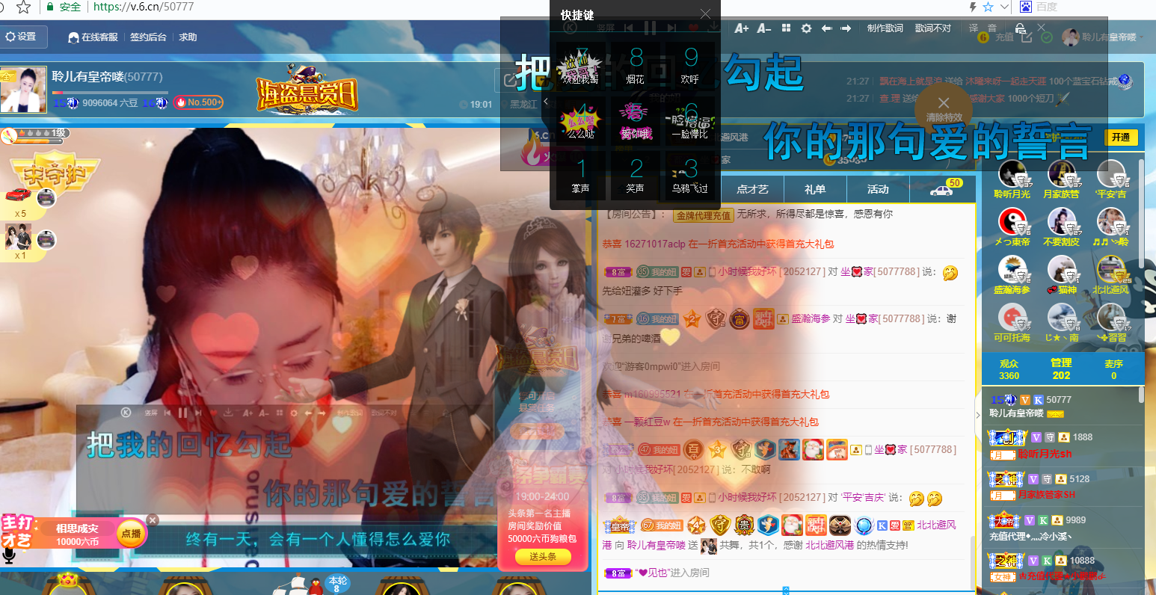The width and height of the screenshot is (1156, 595).
Task: Select 观众 3360 audience tab
Action: coord(1009,369)
